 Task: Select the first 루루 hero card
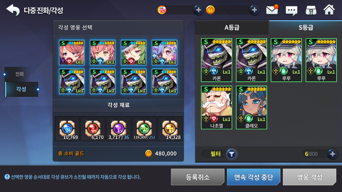point(286,60)
